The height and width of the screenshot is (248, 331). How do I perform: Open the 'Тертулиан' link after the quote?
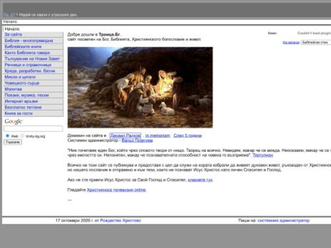coord(263,155)
